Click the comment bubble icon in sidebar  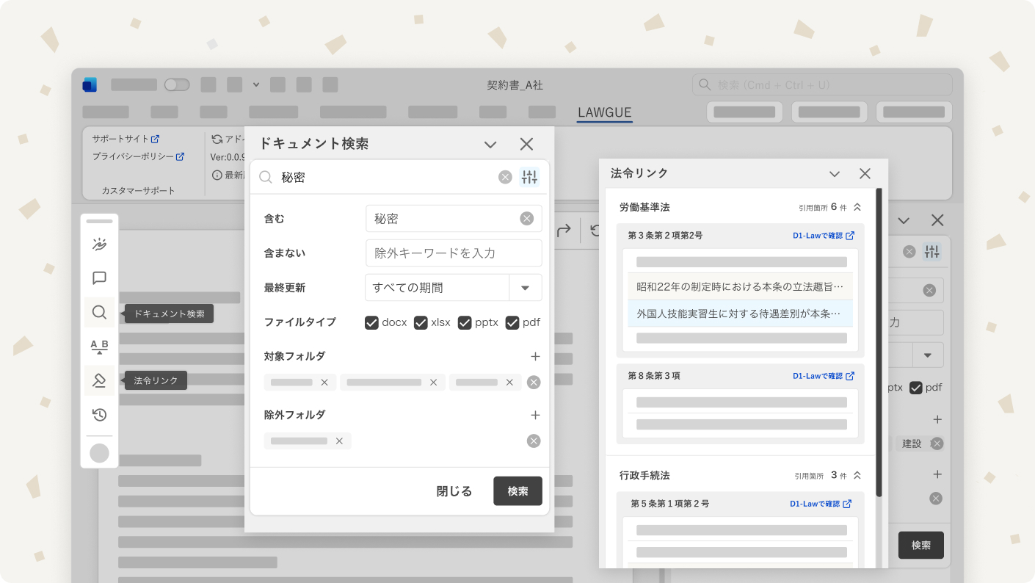click(x=99, y=278)
